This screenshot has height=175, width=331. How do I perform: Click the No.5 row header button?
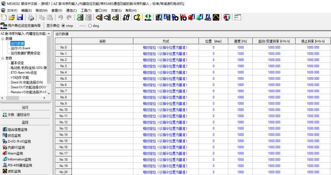tap(63, 78)
